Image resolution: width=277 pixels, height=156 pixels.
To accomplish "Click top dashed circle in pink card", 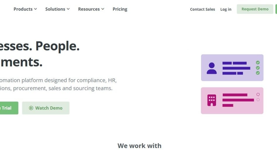I will pos(258,94).
